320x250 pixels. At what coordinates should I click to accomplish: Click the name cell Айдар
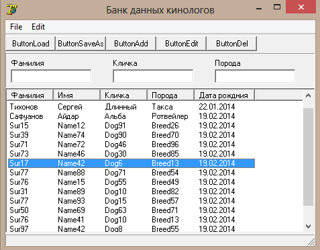(68, 116)
